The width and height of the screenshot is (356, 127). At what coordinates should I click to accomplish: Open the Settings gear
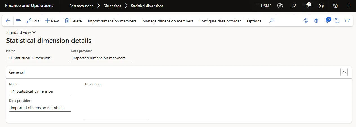click(x=335, y=6)
